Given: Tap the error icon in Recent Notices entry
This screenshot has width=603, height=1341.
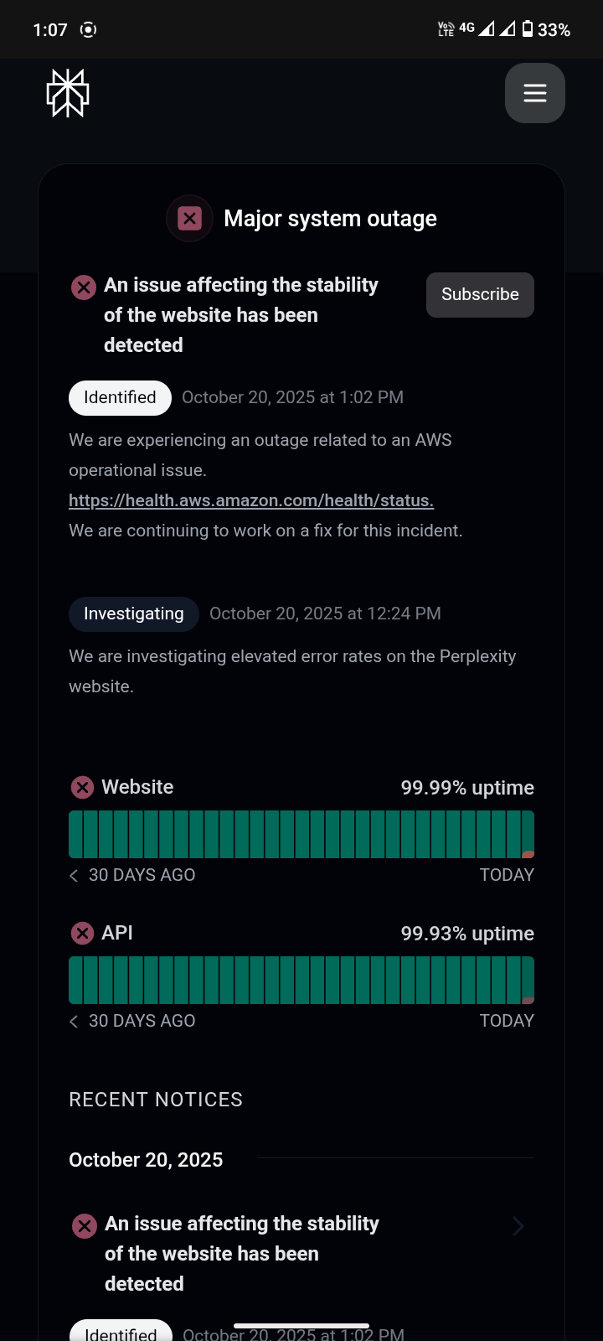Looking at the screenshot, I should (84, 1226).
